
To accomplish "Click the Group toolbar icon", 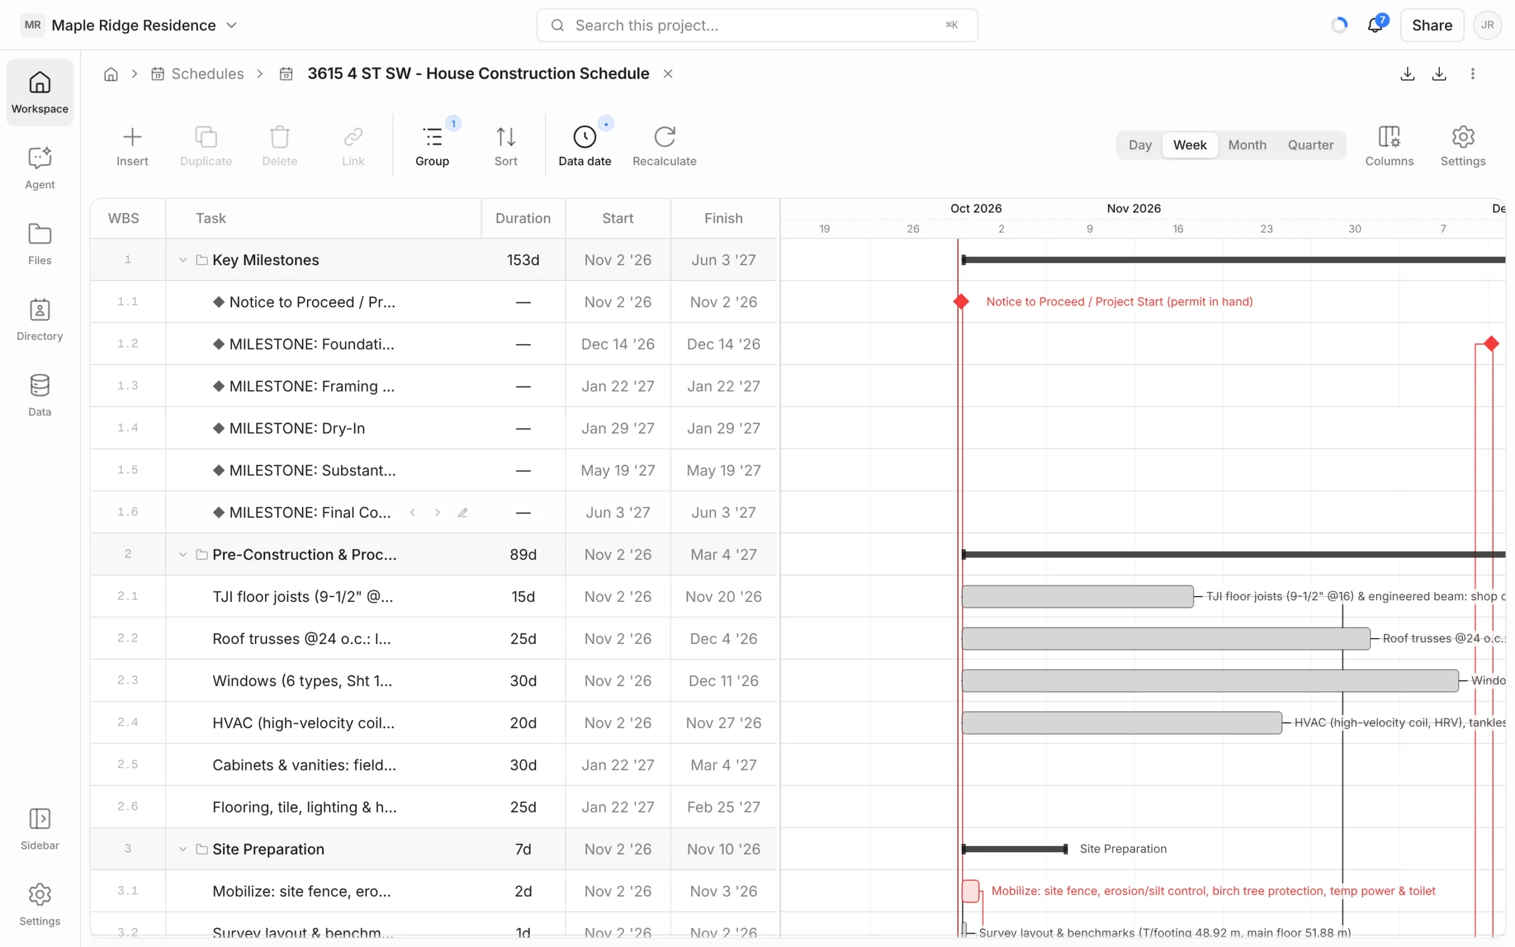I will point(432,146).
